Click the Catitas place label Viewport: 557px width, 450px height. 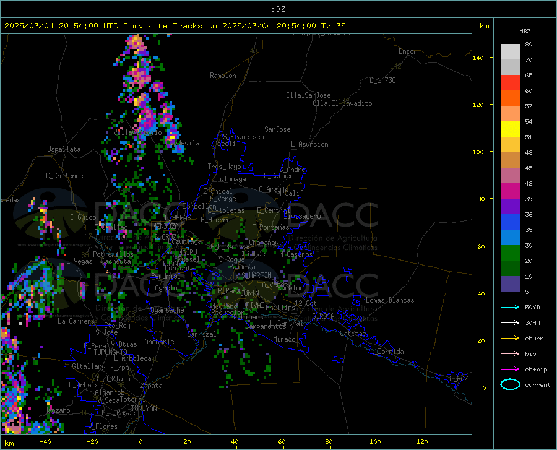(x=353, y=334)
